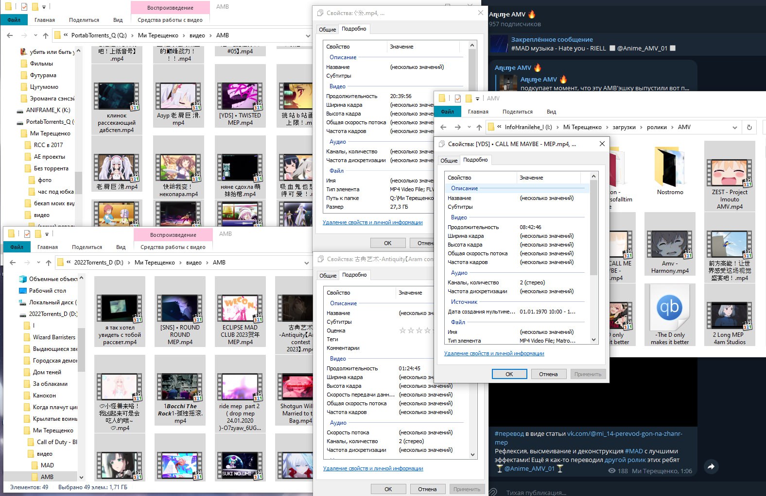
Task: Open the Customize Quick Access dropdown in PortabTorrents_Q title bar
Action: pos(44,7)
